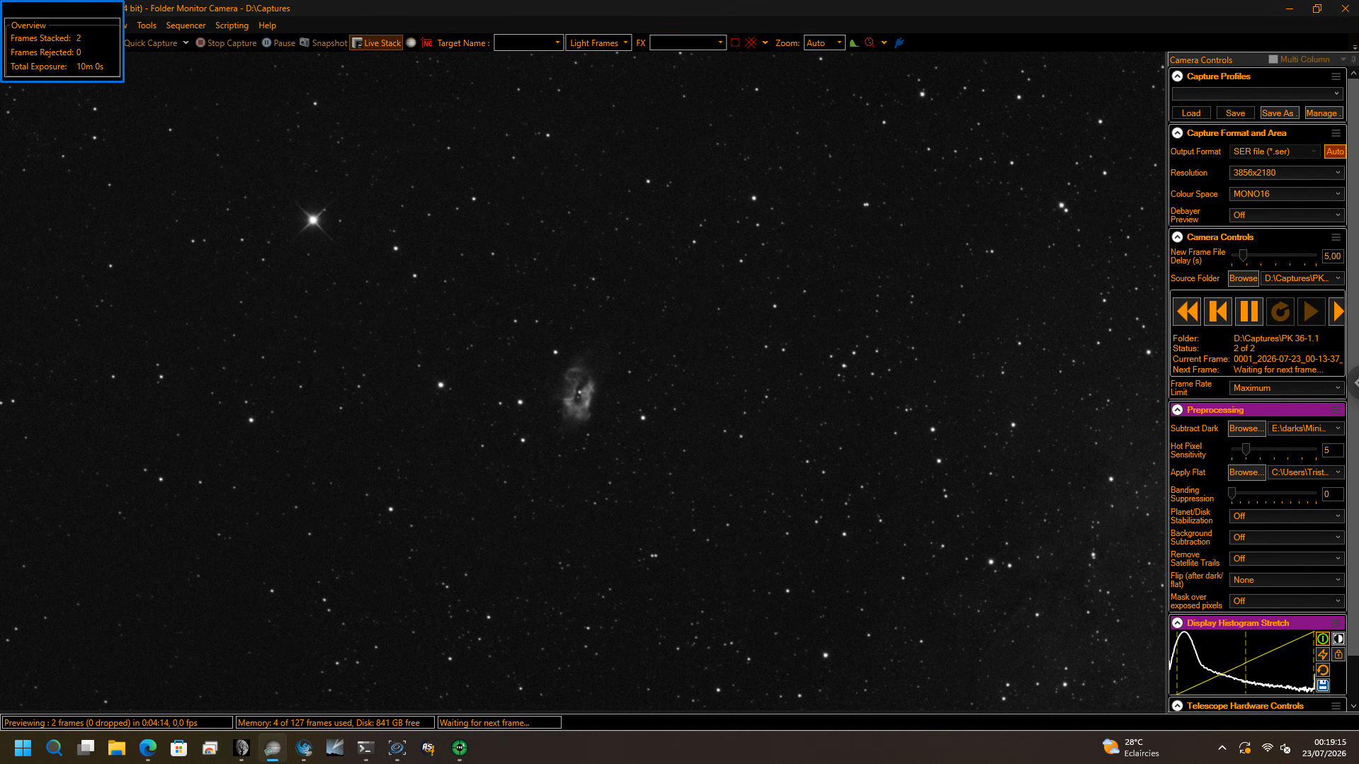Click the red focus-detection magnifier icon
The width and height of the screenshot is (1359, 764).
point(870,43)
